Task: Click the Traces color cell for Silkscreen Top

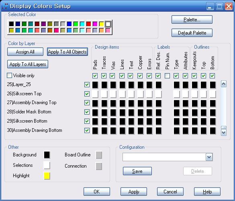Action: [104, 94]
